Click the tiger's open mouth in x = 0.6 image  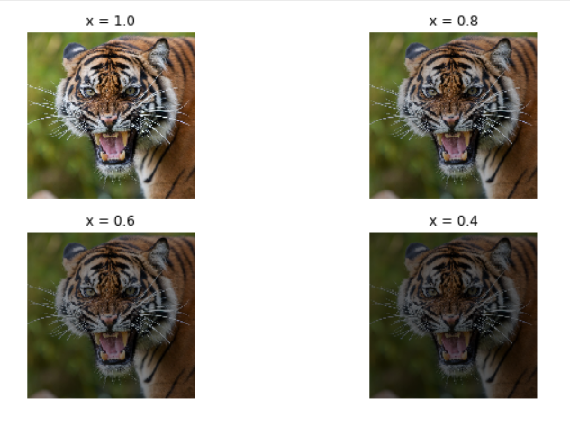[x=112, y=347]
